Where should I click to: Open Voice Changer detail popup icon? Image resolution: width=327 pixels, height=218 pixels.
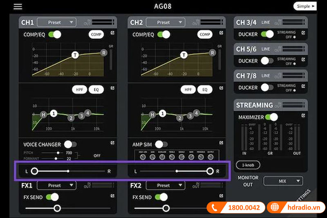click(112, 143)
